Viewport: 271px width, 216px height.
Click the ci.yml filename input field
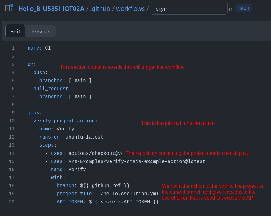(x=189, y=9)
